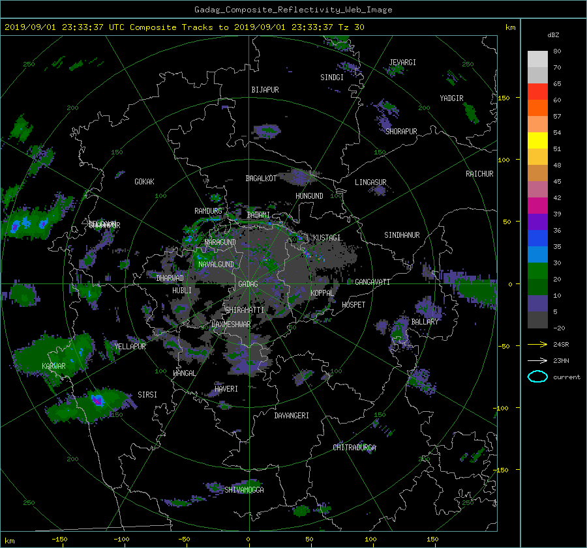Viewport: 587px width, 548px height.
Task: Click the CHITRADURGA city label
Action: pos(355,448)
